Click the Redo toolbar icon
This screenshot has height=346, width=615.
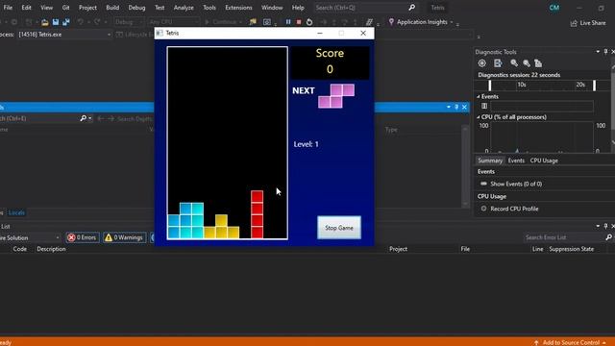97,22
